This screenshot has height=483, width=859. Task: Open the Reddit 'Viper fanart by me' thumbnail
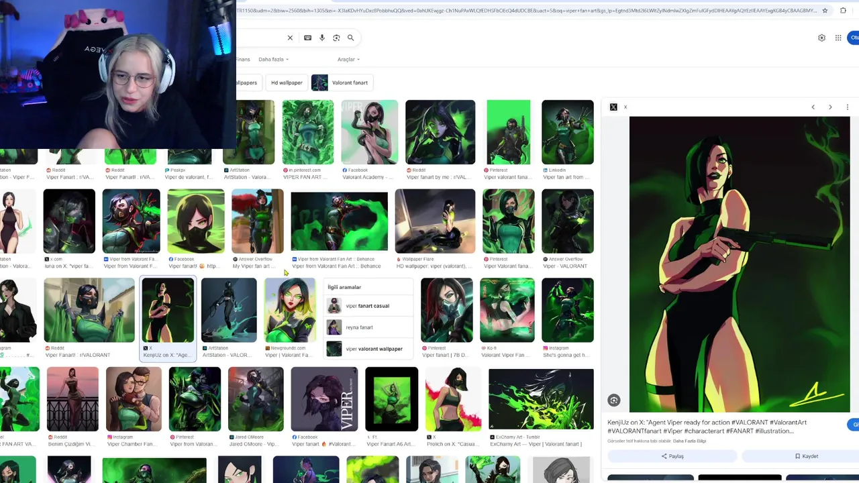(x=440, y=132)
